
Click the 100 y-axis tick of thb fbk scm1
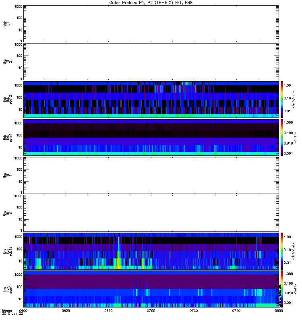click(x=19, y=135)
